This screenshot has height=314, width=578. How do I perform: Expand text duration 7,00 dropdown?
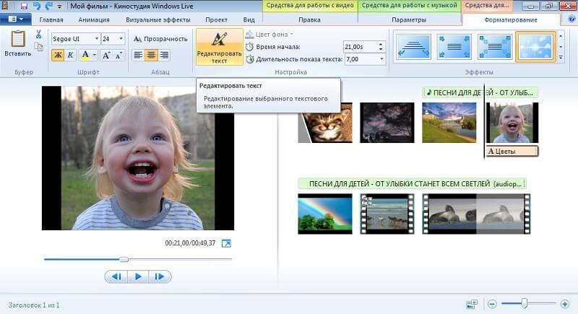[381, 59]
